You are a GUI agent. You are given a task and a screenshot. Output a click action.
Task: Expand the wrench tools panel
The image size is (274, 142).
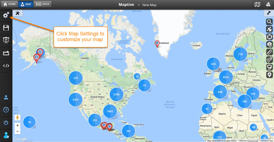tap(18, 13)
